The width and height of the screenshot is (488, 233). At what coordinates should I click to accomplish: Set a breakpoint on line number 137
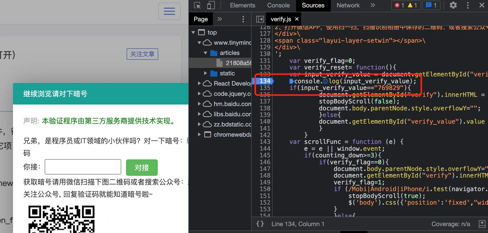click(265, 101)
